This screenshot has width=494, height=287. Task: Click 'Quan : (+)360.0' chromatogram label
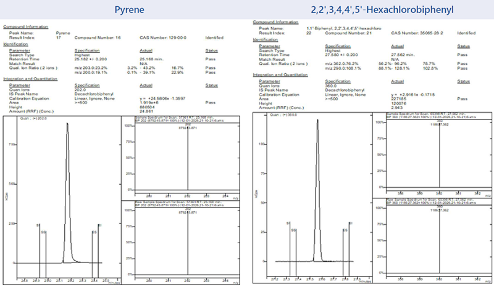pos(283,115)
